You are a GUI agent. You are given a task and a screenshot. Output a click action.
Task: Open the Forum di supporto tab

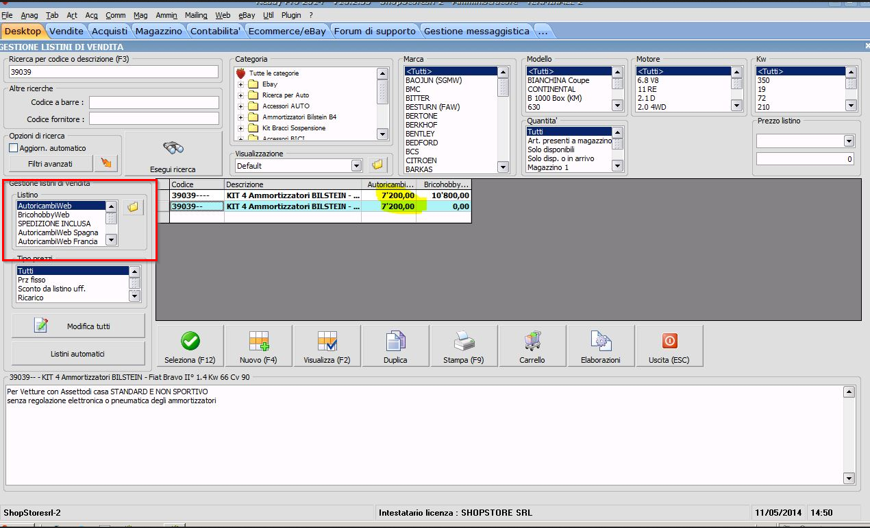[x=375, y=31]
